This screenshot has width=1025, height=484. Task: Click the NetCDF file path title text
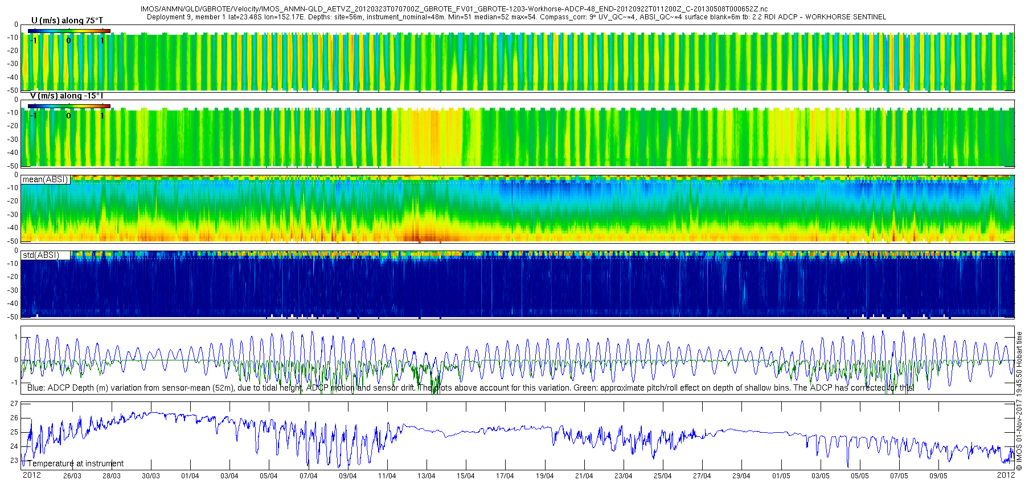454,9
